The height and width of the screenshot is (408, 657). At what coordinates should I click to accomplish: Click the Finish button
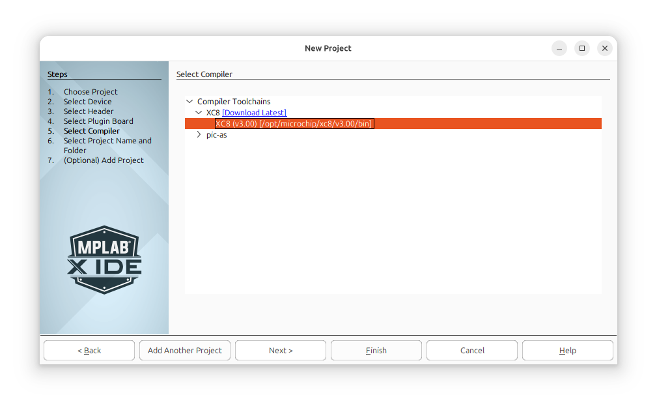click(376, 350)
